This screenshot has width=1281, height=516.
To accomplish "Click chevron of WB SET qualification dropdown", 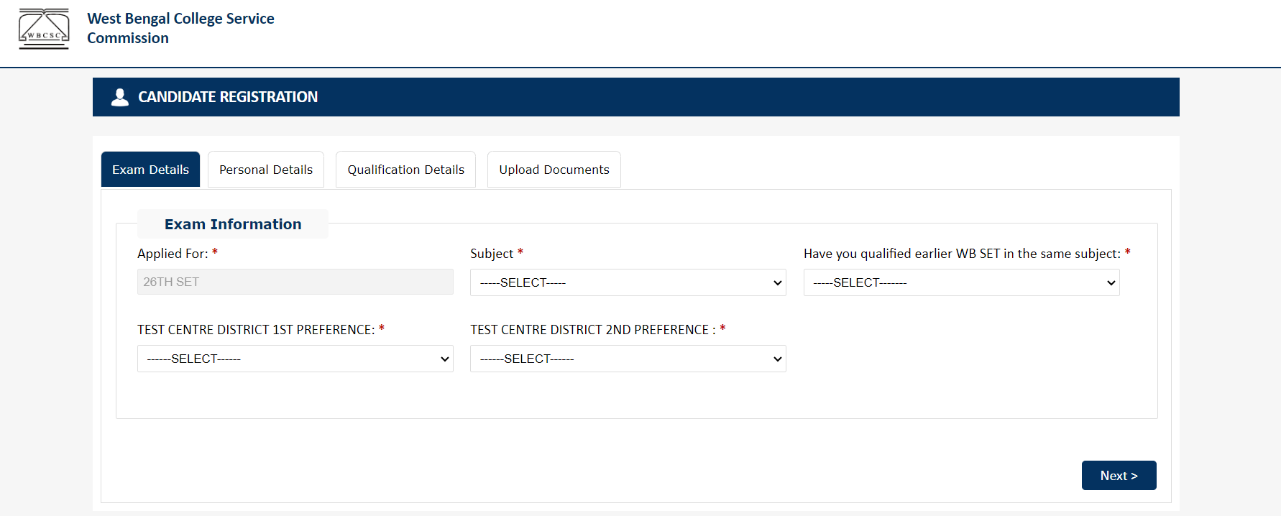I will (x=1111, y=283).
